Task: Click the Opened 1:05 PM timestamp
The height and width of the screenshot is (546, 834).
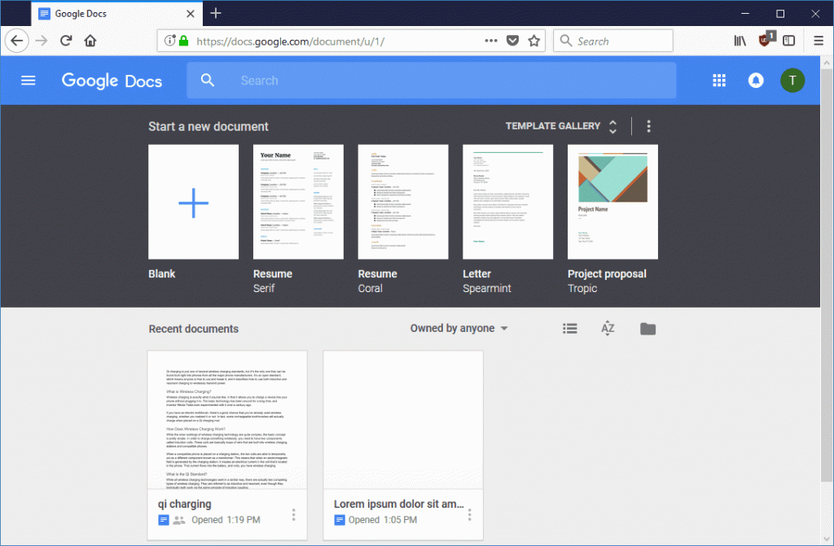Action: [x=383, y=520]
